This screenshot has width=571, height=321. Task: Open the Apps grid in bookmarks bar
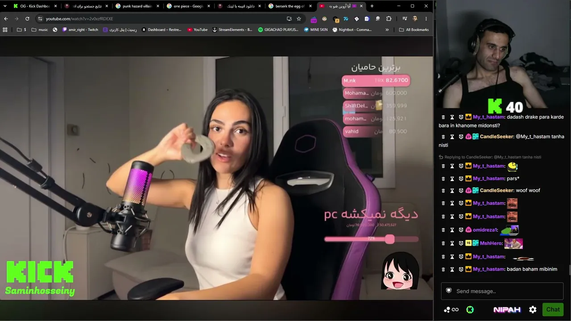(5, 30)
